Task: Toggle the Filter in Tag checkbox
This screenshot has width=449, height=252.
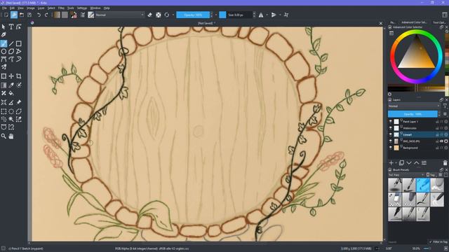Action: point(430,242)
